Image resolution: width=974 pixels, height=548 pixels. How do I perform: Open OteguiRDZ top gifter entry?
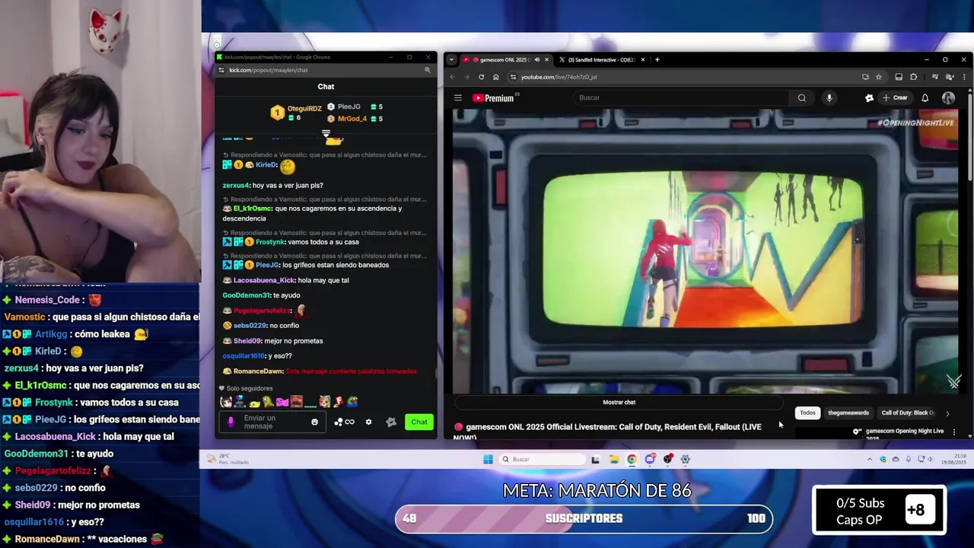point(296,113)
